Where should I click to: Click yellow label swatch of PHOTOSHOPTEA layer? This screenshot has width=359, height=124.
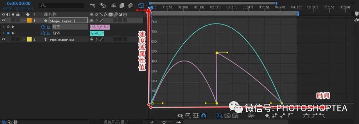[29, 39]
